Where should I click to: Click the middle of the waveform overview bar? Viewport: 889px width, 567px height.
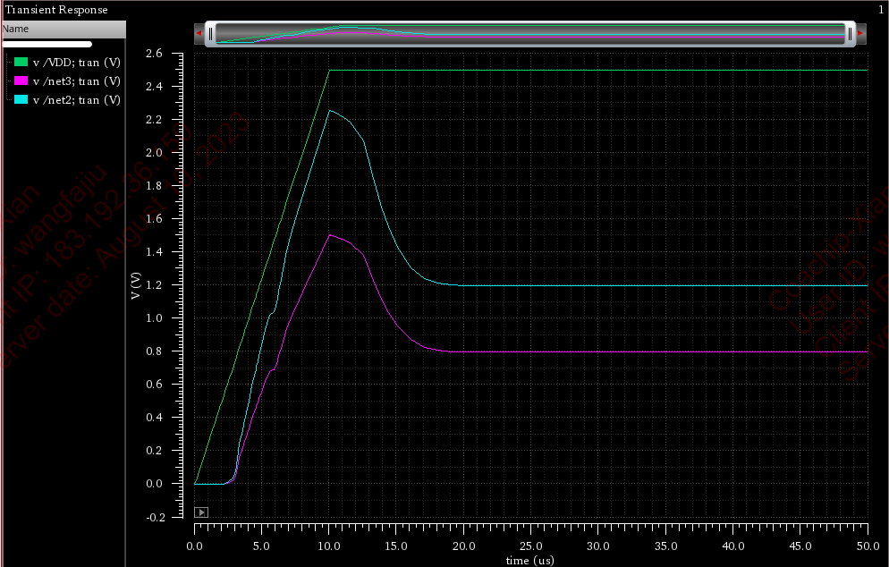click(529, 33)
